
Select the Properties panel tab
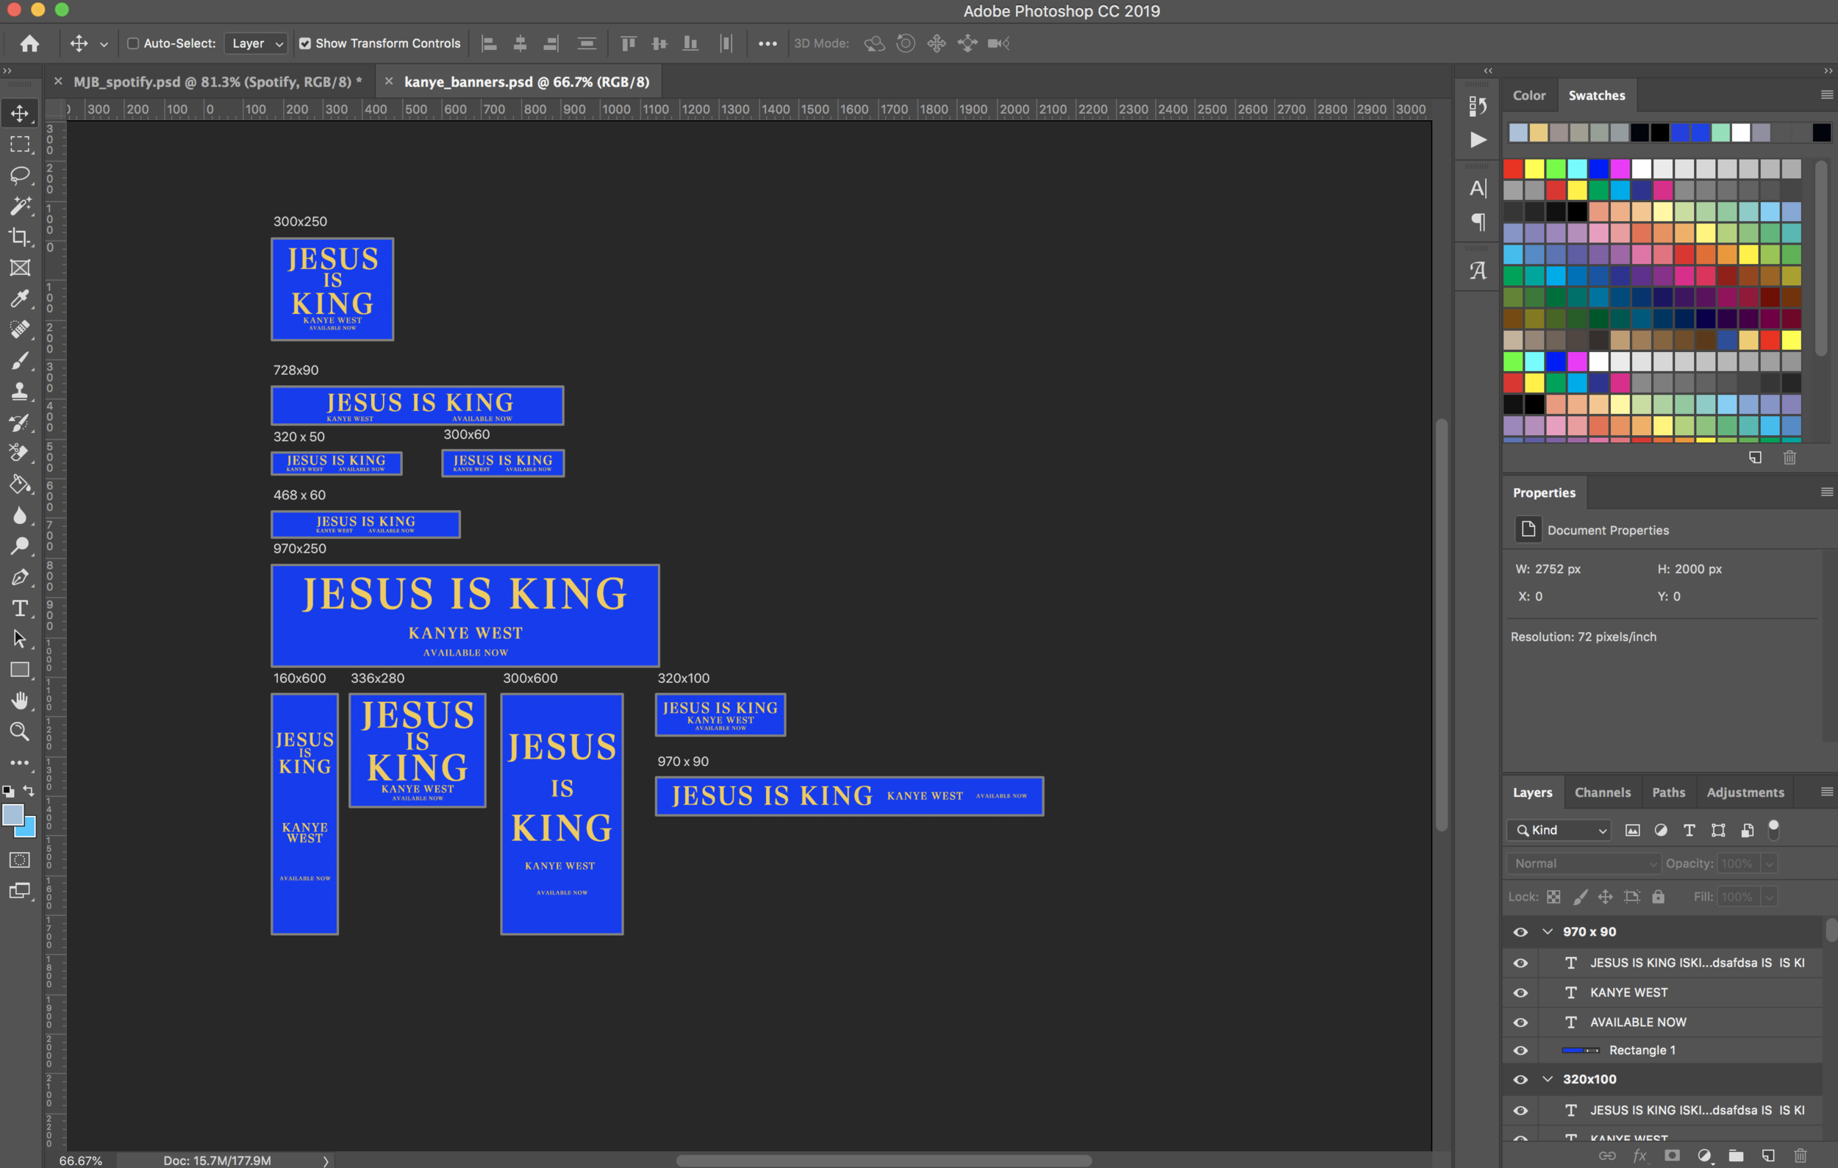[x=1543, y=492]
